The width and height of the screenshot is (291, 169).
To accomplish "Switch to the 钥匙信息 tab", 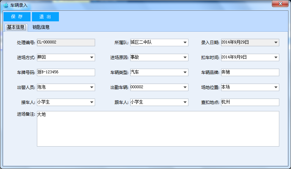I will (41, 27).
